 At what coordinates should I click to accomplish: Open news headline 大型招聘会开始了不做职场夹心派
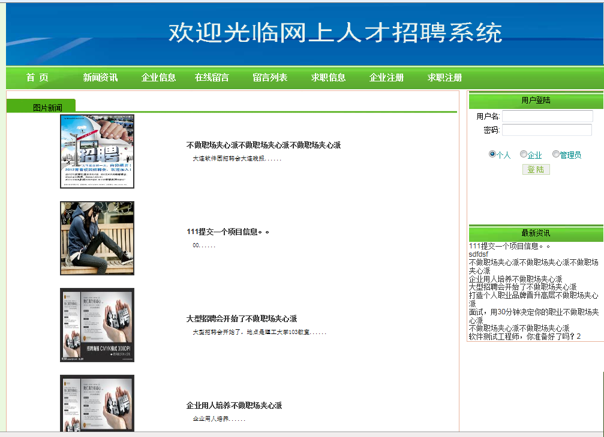(242, 319)
